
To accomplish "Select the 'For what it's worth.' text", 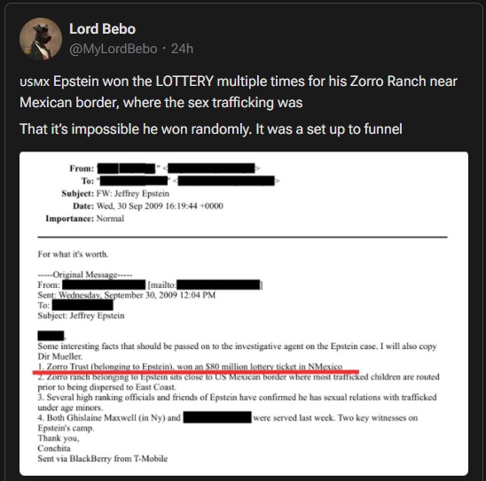I will [73, 254].
